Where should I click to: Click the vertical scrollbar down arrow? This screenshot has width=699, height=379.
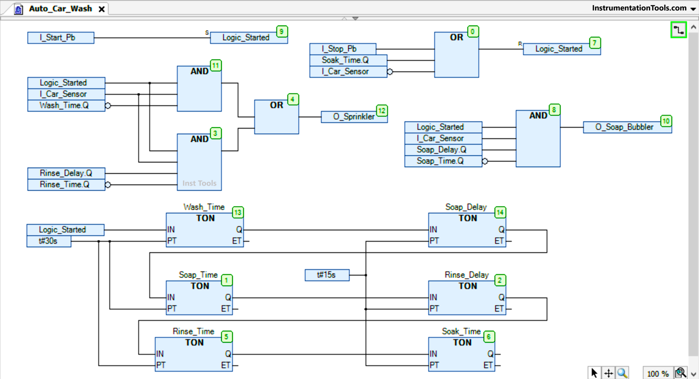point(694,374)
